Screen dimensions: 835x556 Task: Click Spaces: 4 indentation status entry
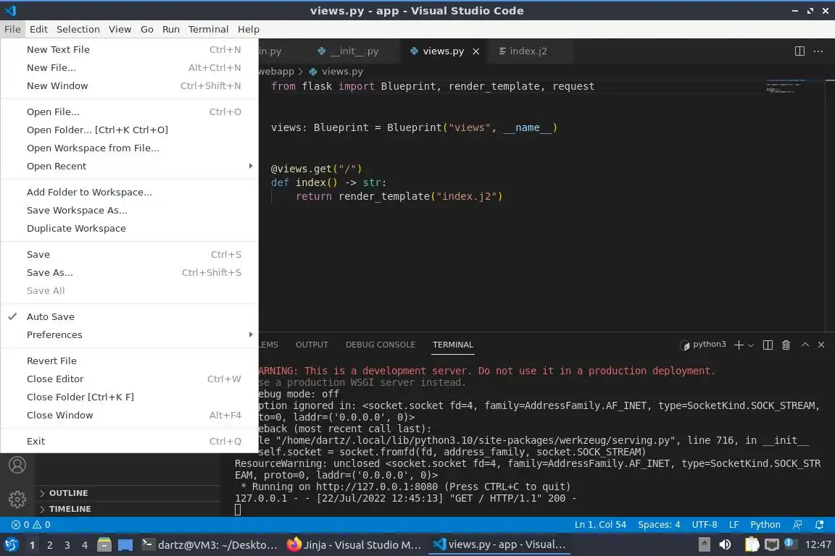tap(659, 525)
